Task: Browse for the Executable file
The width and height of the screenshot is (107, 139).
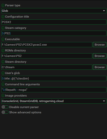Action: pyautogui.click(x=99, y=45)
